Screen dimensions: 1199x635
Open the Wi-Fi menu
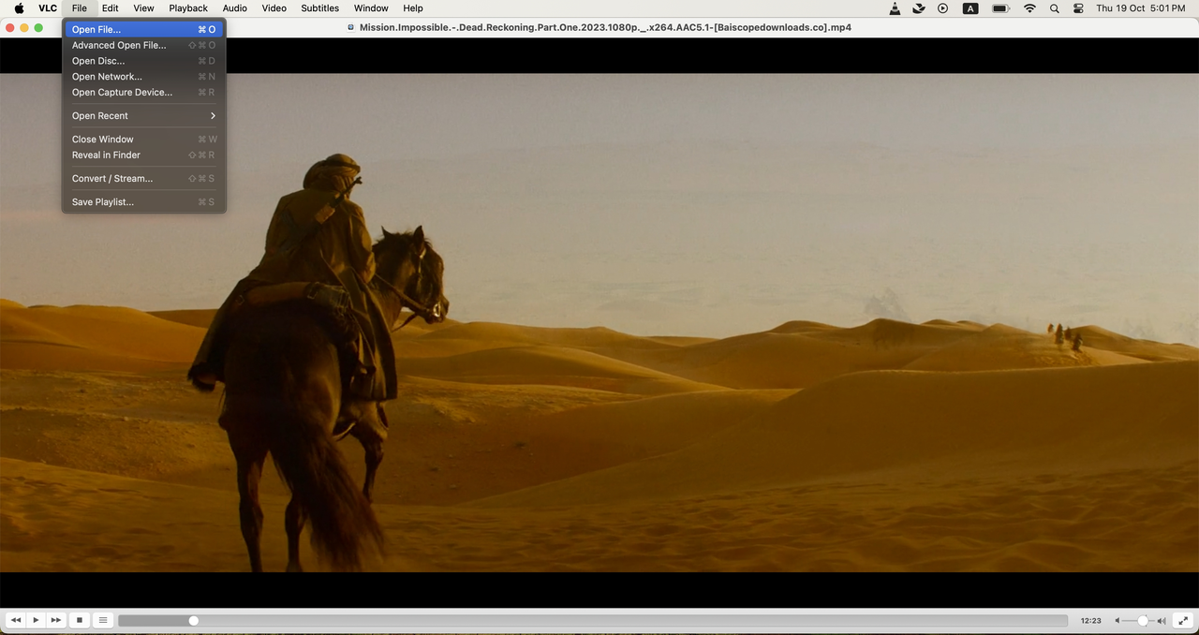(1029, 8)
